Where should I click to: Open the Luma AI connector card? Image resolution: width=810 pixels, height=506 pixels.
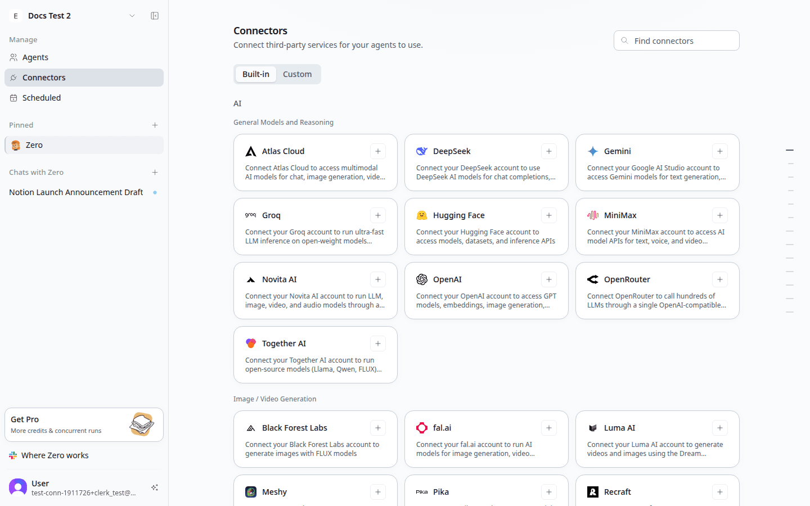658,439
